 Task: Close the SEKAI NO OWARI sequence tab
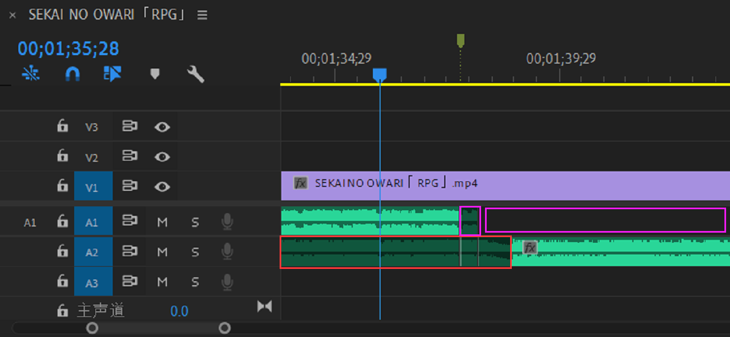(13, 16)
